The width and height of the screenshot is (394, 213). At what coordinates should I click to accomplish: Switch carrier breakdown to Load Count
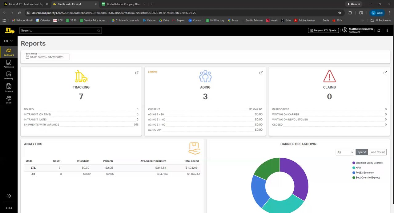tap(377, 152)
